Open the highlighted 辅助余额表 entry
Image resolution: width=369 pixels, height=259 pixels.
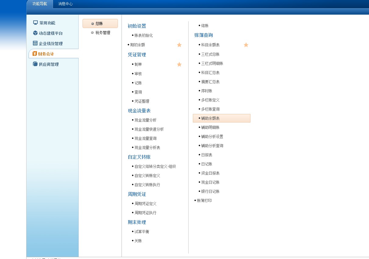[x=210, y=118]
